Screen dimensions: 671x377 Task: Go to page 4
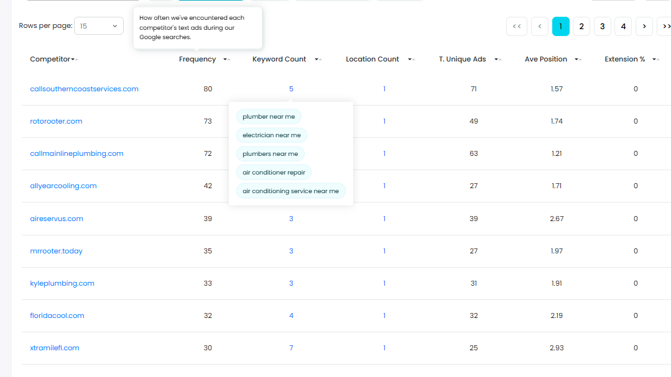[623, 27]
